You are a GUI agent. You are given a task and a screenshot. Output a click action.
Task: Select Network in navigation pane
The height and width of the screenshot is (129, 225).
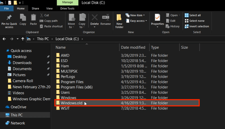pyautogui.click(x=18, y=123)
